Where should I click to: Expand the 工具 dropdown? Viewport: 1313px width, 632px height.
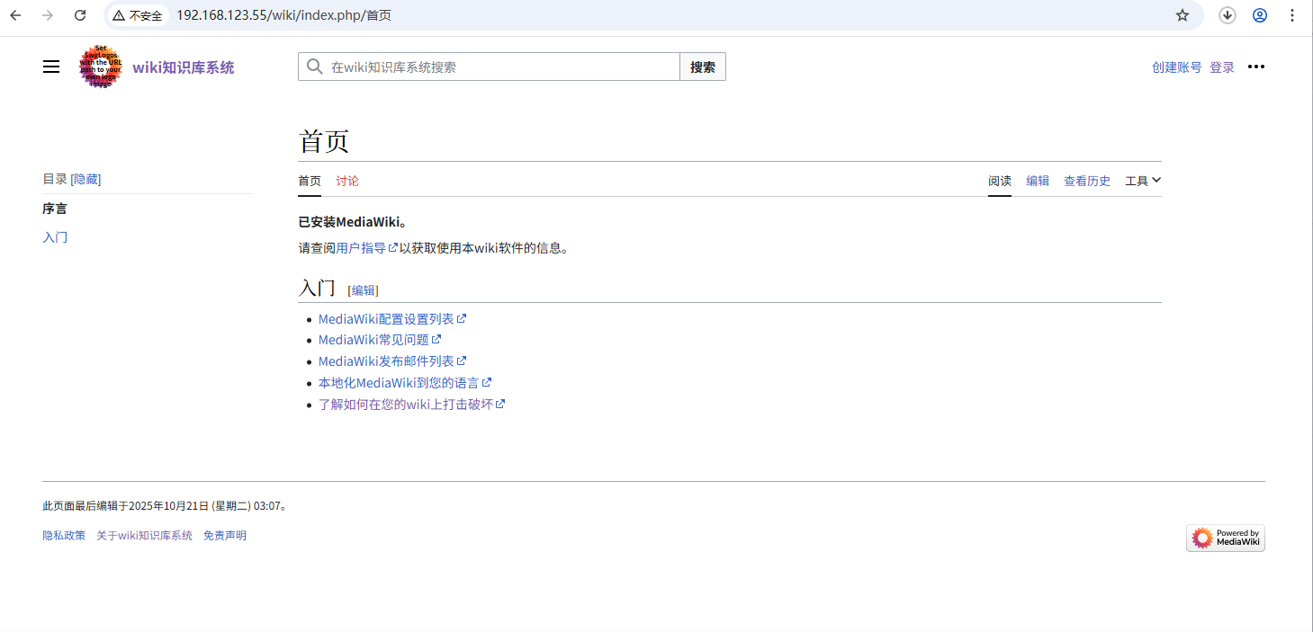coord(1142,180)
